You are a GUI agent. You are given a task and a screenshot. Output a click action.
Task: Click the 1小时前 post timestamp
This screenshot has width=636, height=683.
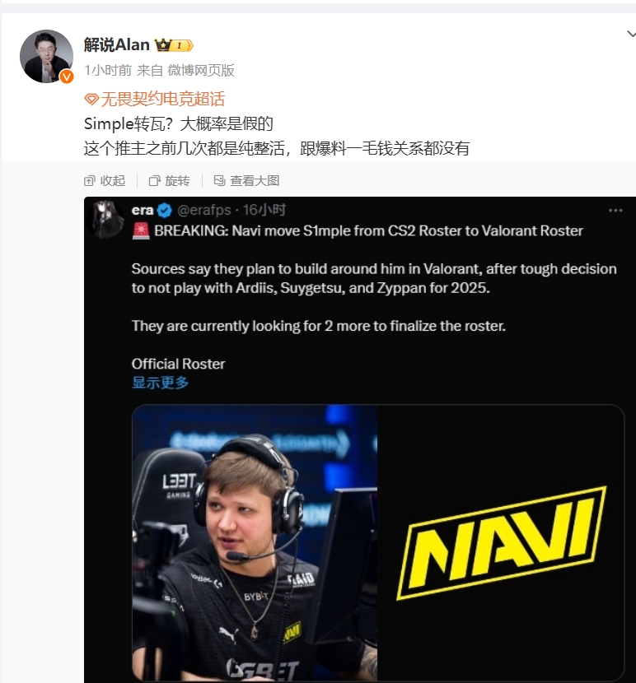click(108, 70)
